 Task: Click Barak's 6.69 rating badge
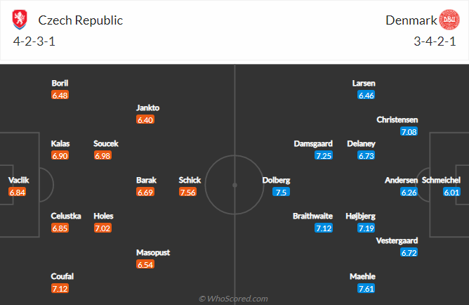click(145, 192)
